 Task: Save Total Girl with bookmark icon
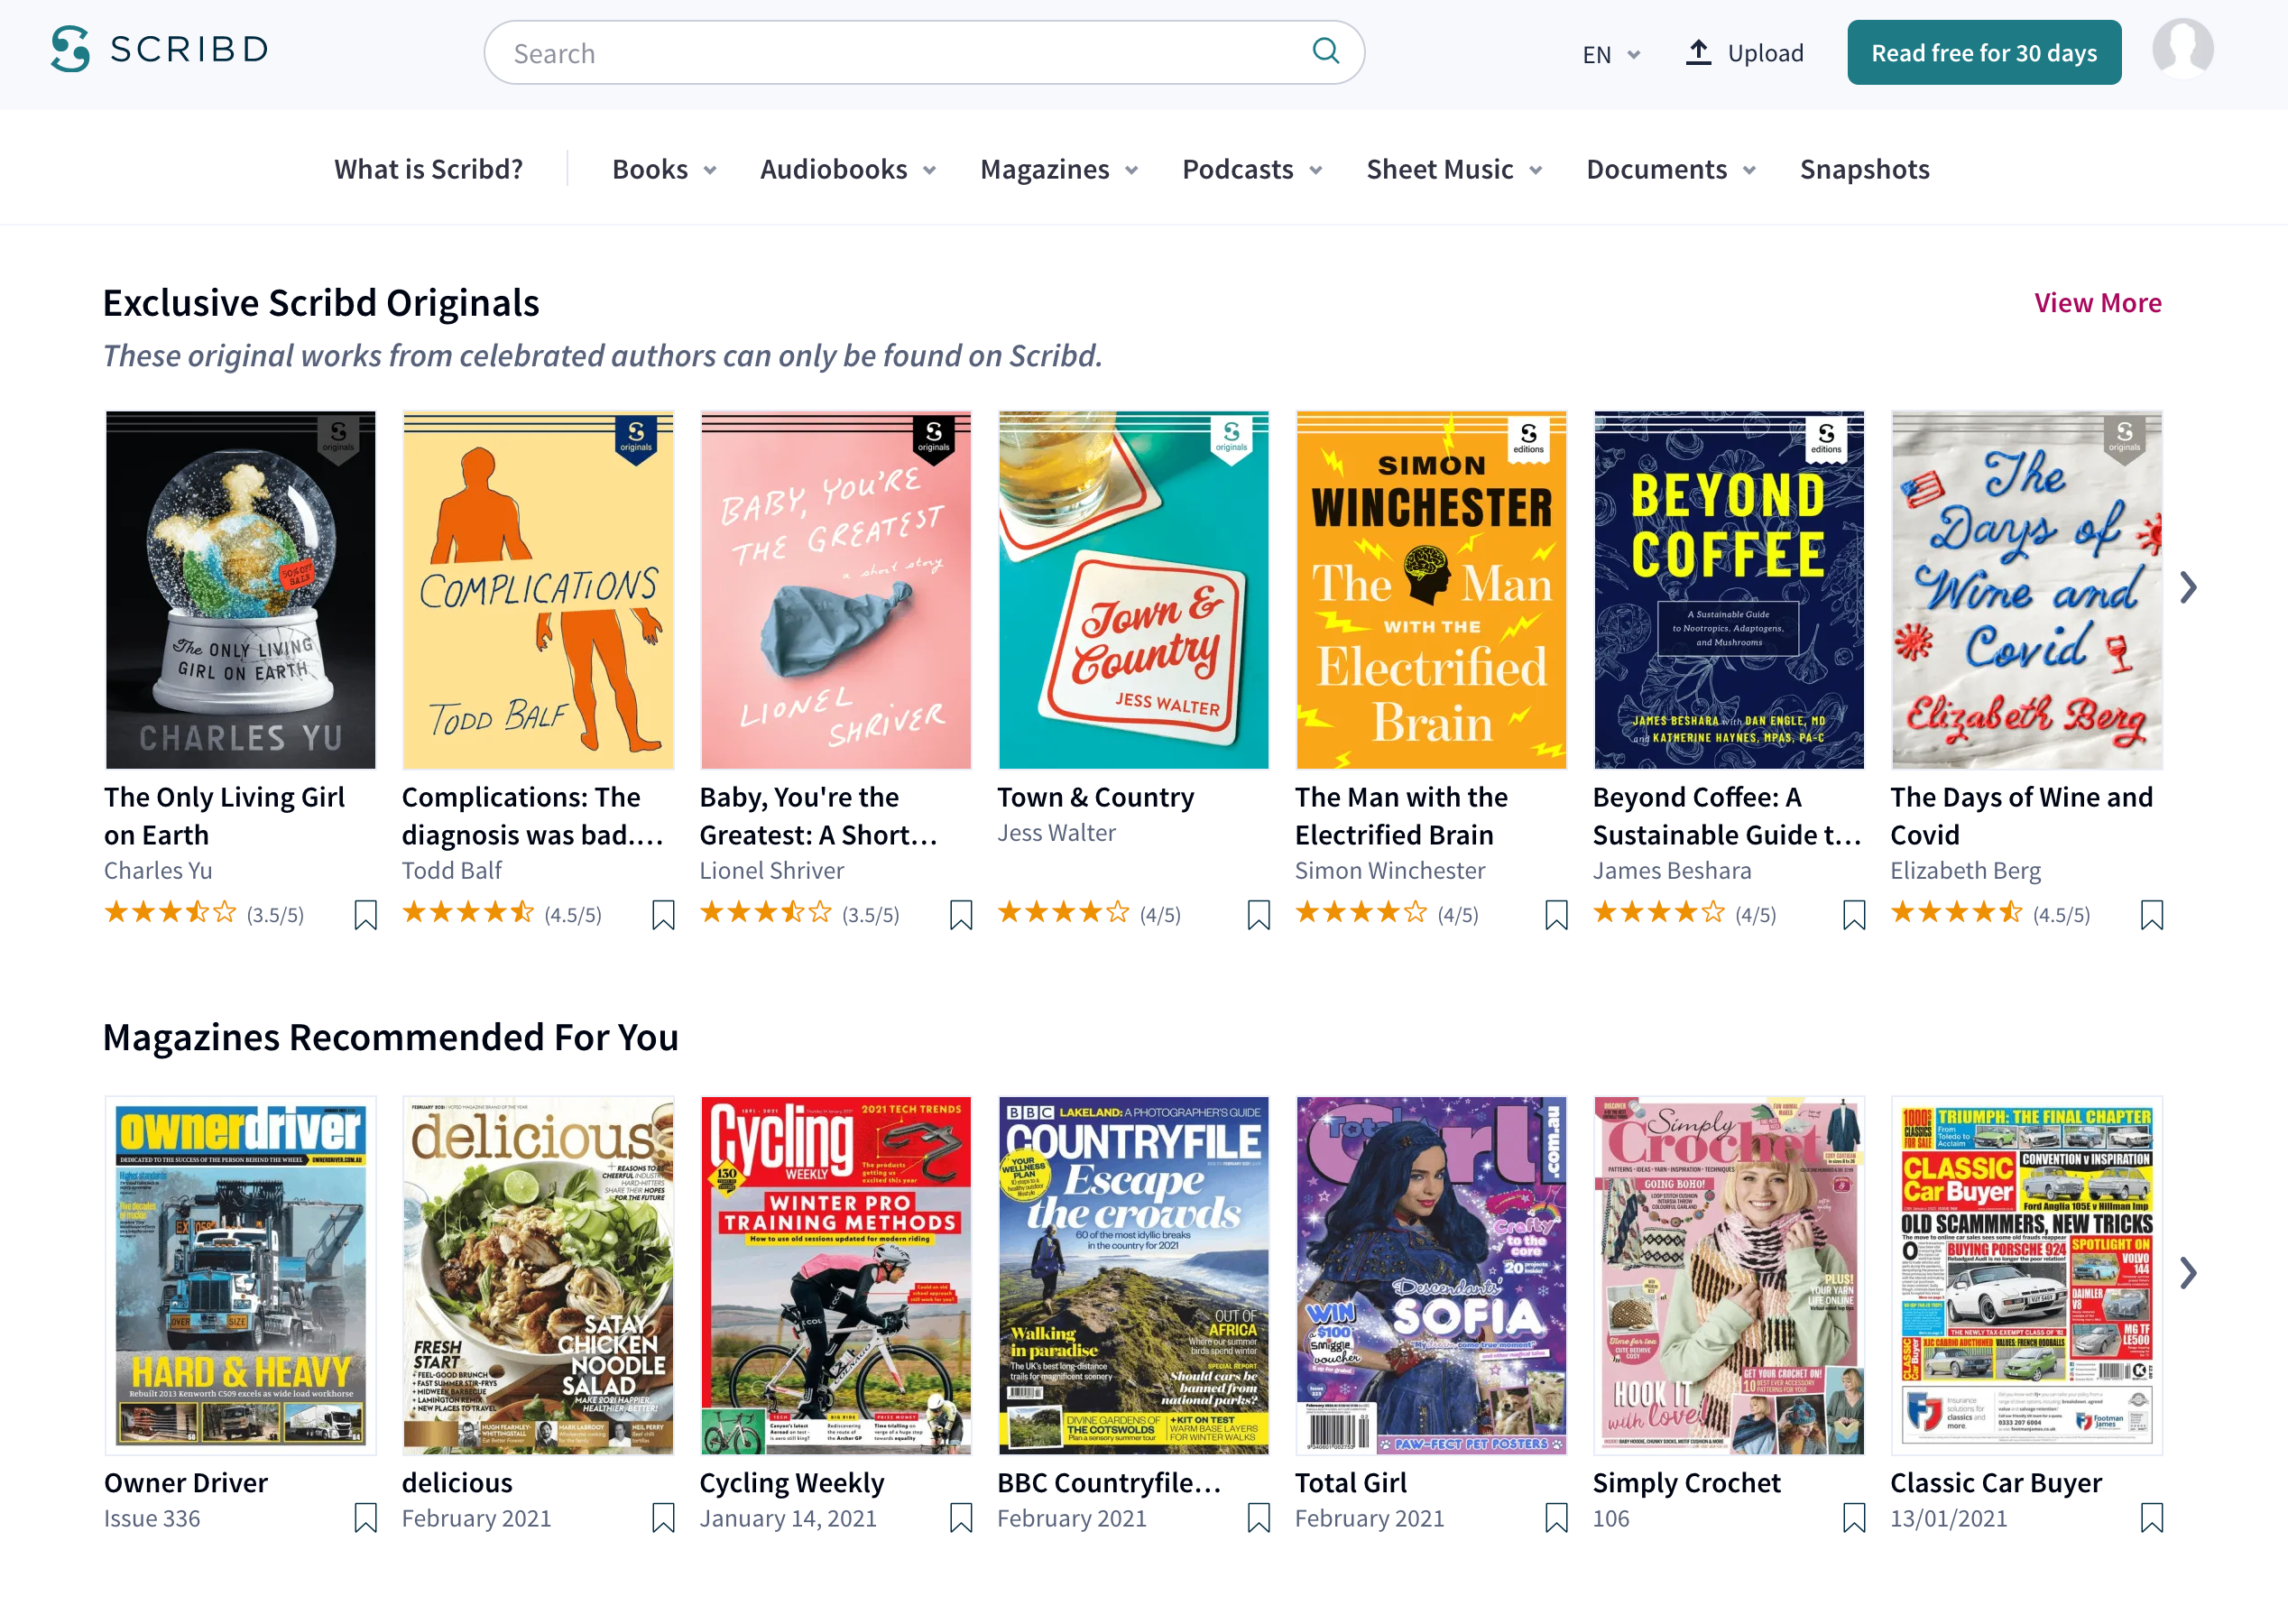click(1557, 1518)
